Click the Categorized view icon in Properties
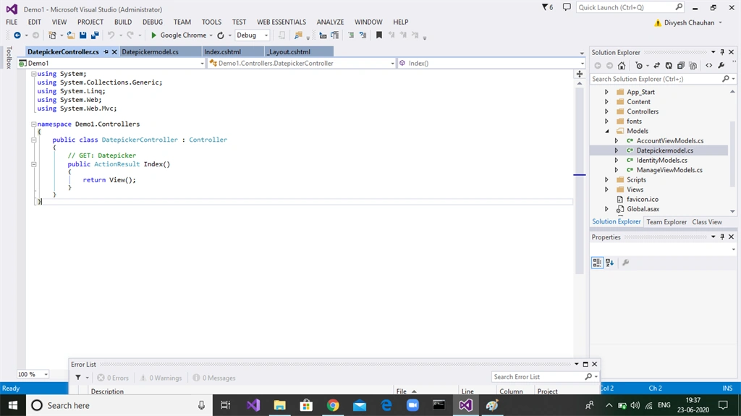The height and width of the screenshot is (416, 741). click(597, 263)
